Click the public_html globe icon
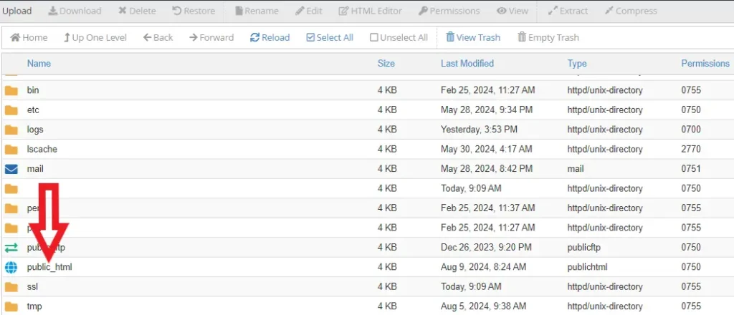Screen dimensions: 734x315 (11, 267)
